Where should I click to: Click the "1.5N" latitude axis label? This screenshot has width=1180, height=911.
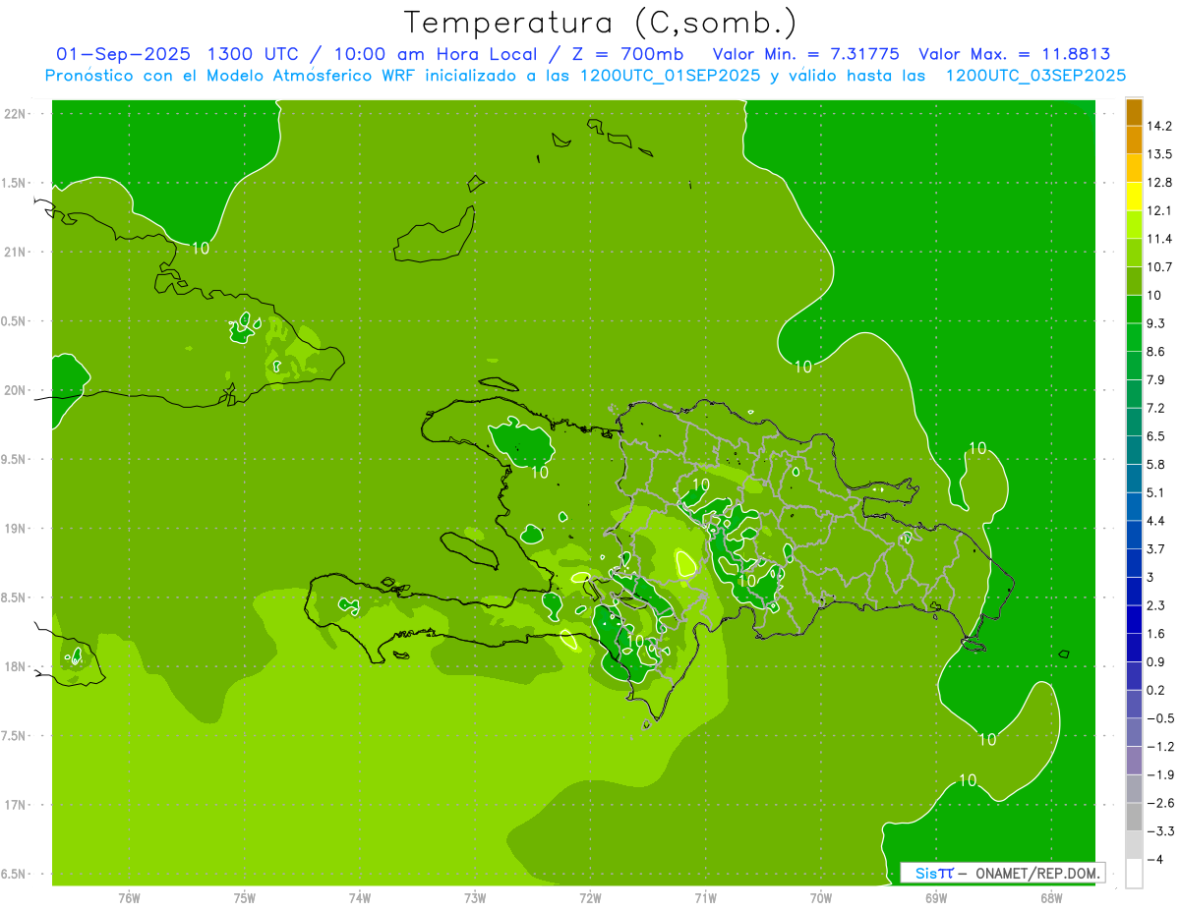point(14,183)
